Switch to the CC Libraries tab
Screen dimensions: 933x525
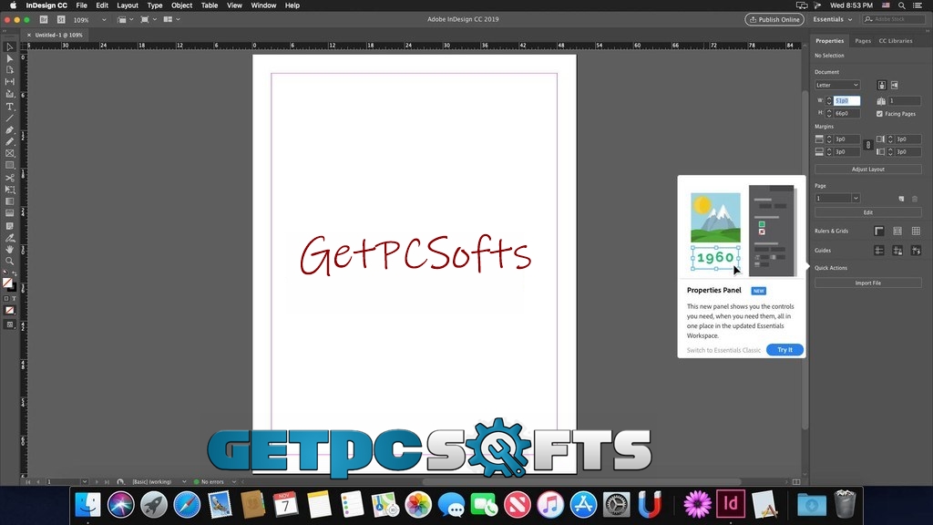[x=895, y=41]
